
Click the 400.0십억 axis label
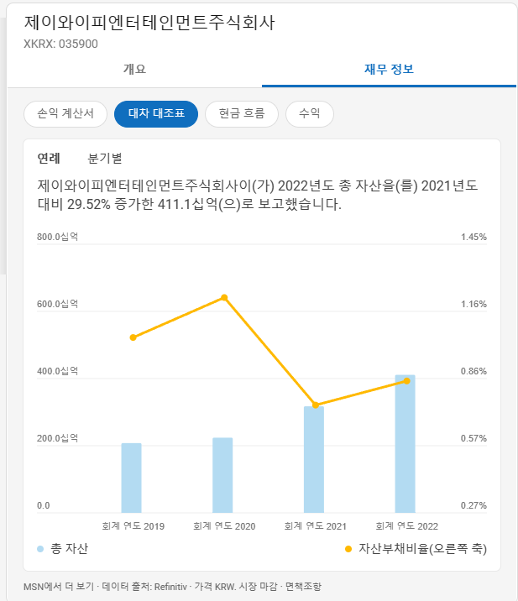58,371
